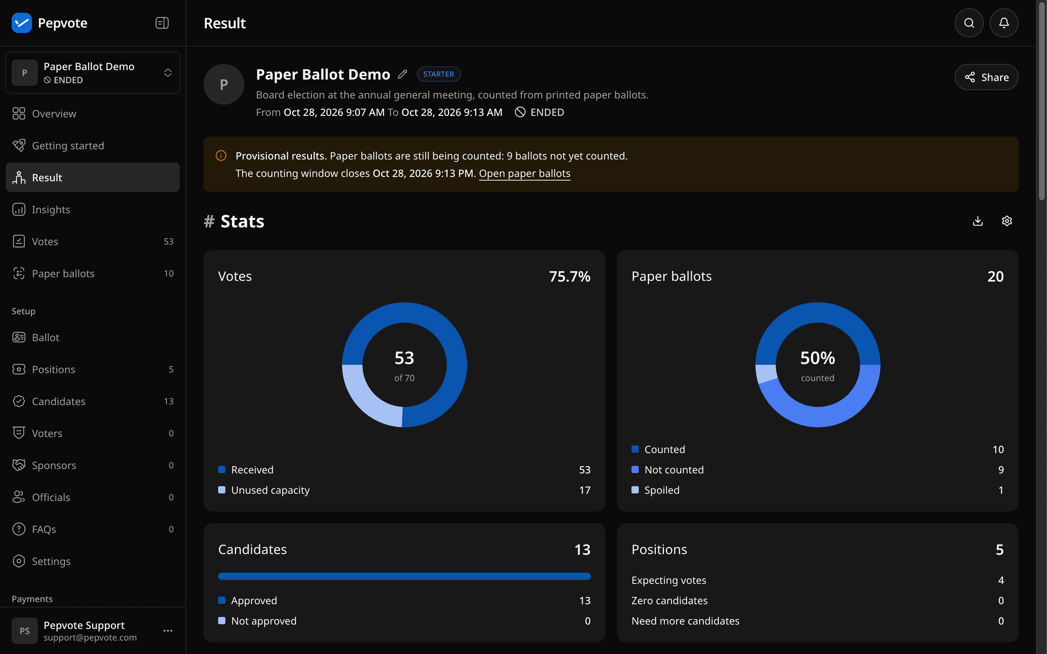Open FAQs setup page
The image size is (1047, 654).
click(x=93, y=530)
